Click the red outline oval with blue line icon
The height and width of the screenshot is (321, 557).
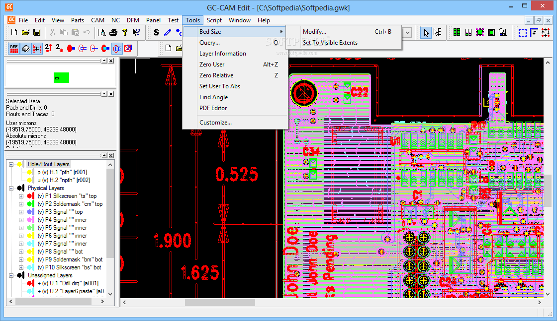click(94, 48)
